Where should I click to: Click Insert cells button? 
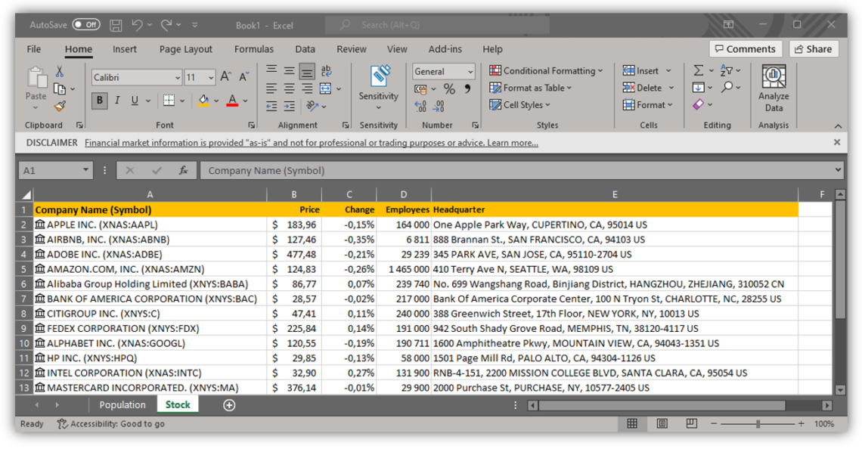coord(641,71)
